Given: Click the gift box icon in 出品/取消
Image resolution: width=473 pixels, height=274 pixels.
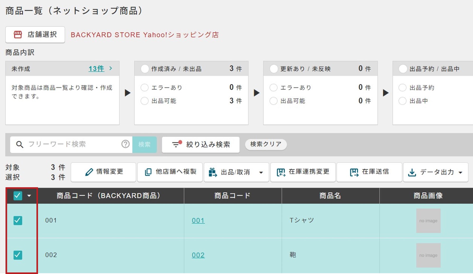Looking at the screenshot, I should coord(212,172).
